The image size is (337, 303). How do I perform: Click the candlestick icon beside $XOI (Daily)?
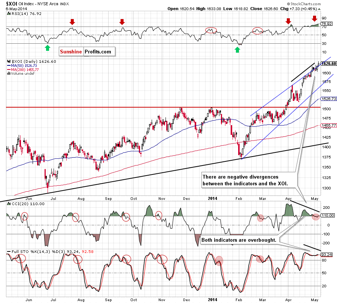[9, 61]
